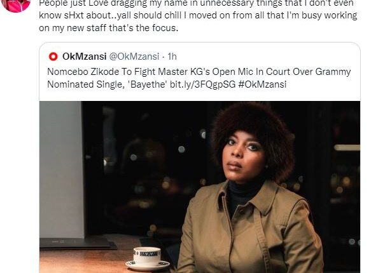The height and width of the screenshot is (273, 371).
Task: Open the tweet author's profile avatar
Action: [x=16, y=4]
